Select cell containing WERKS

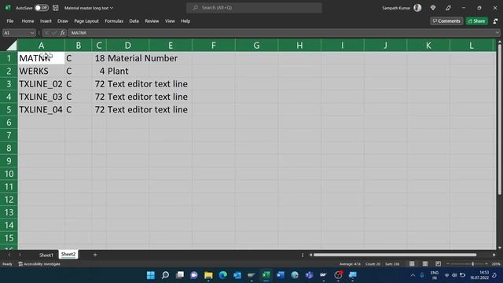[x=41, y=72]
